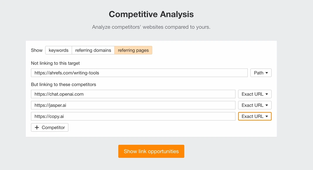
Task: Open Exact URL dropdown for copy.ai
Action: pyautogui.click(x=254, y=116)
